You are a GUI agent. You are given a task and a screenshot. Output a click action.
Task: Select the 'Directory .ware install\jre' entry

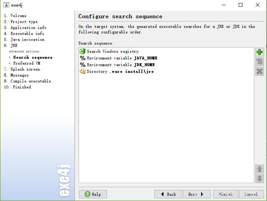[x=166, y=71]
